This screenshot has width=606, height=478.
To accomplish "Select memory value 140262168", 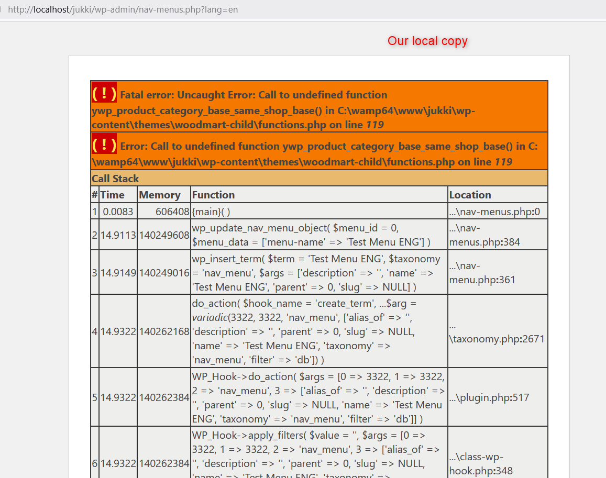I will pyautogui.click(x=164, y=331).
